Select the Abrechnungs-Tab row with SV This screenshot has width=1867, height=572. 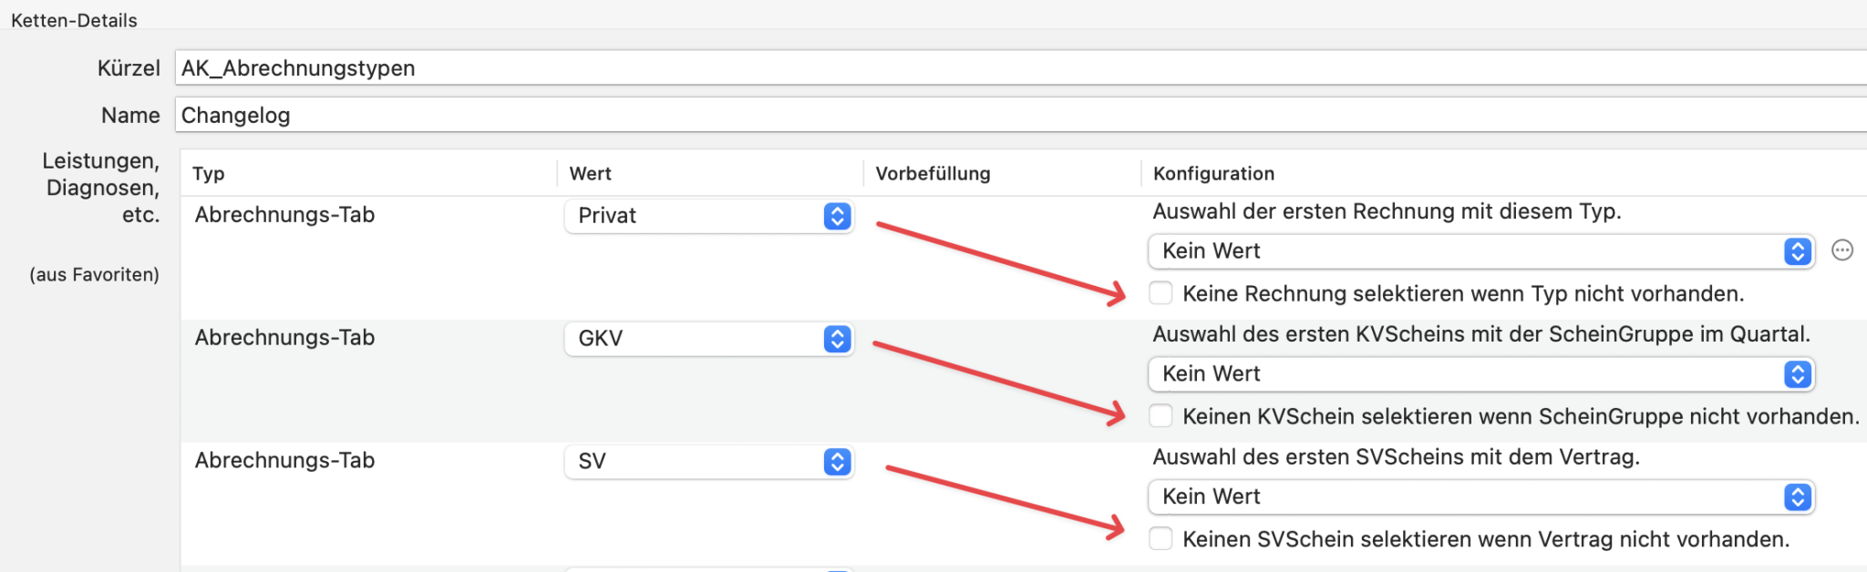coord(284,461)
